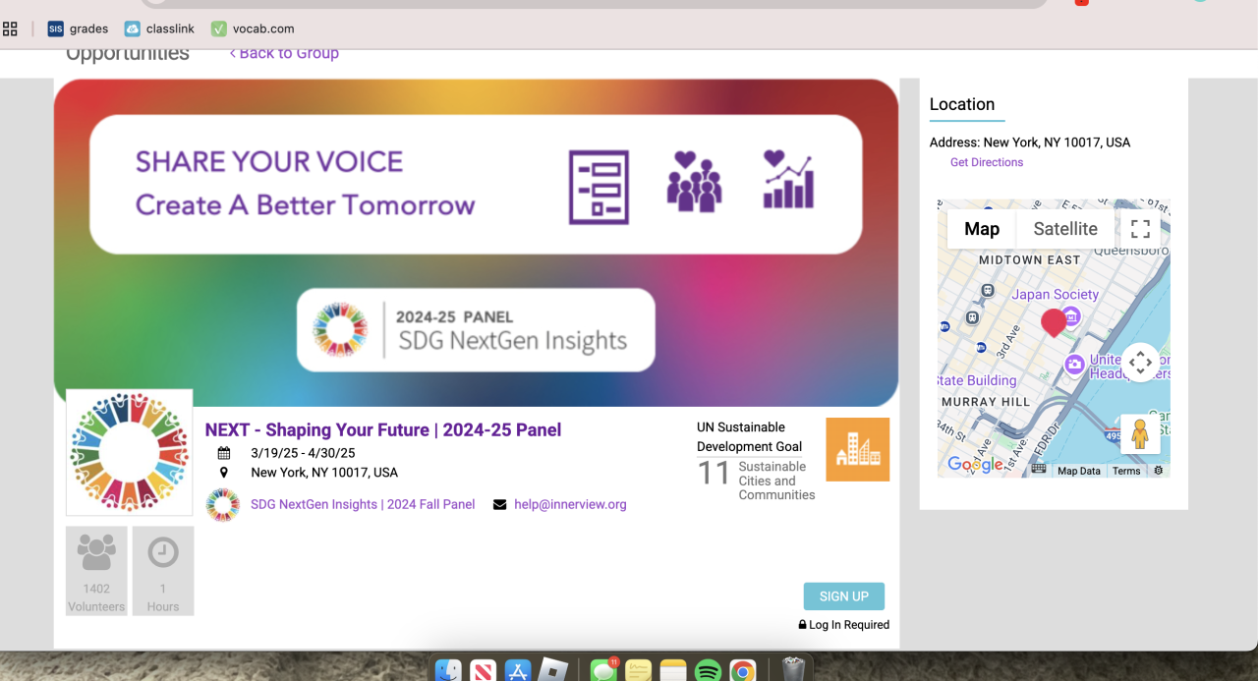Open Messages from the dock
This screenshot has height=681, width=1258.
click(603, 671)
